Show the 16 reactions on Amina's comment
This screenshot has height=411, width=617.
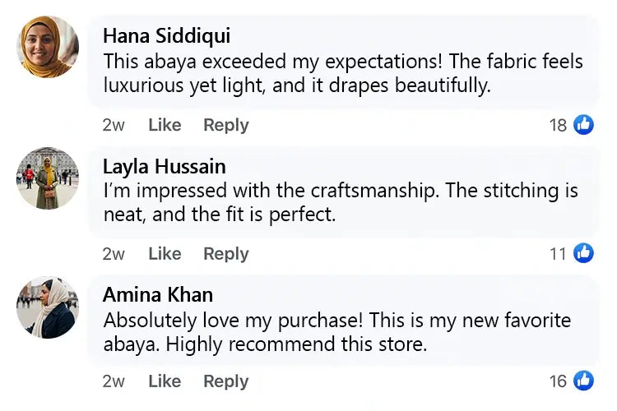559,381
